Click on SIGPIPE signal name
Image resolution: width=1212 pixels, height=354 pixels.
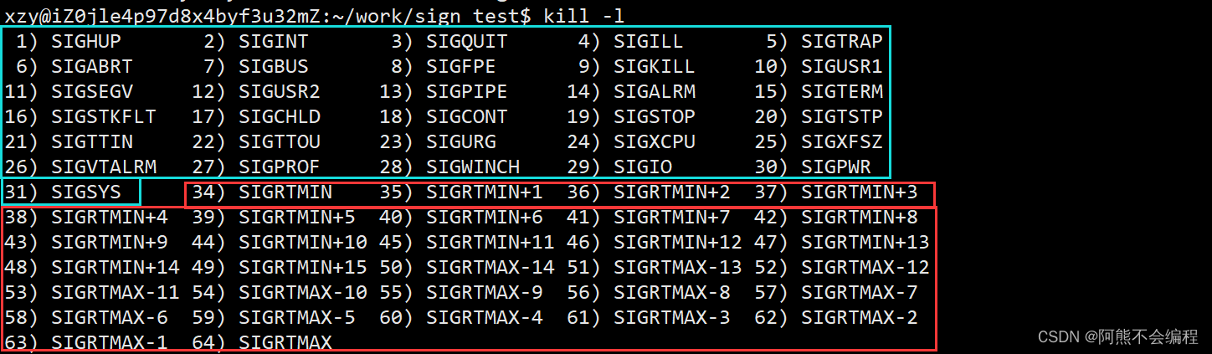[467, 91]
